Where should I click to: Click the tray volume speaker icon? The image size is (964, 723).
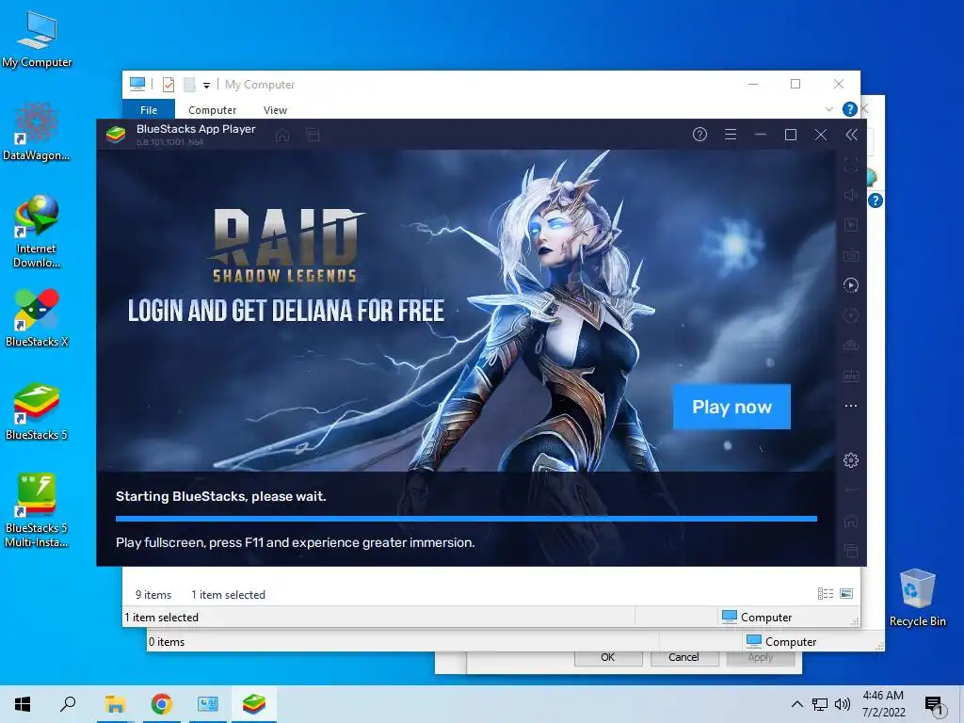(843, 704)
